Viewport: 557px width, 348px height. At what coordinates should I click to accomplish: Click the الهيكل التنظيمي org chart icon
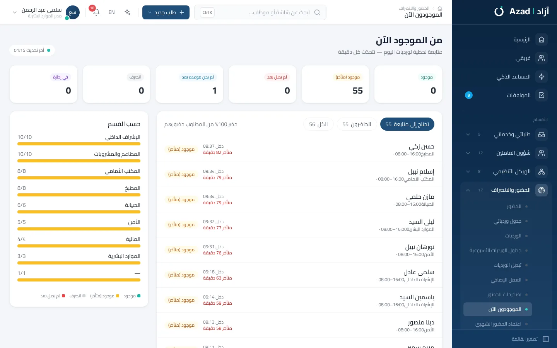click(x=542, y=172)
